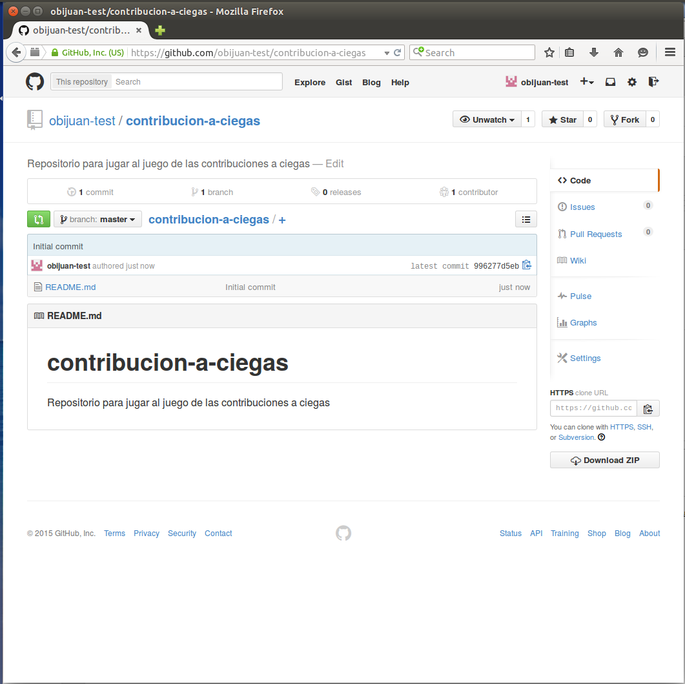The width and height of the screenshot is (685, 684).
Task: Click the sign out icon
Action: [653, 82]
